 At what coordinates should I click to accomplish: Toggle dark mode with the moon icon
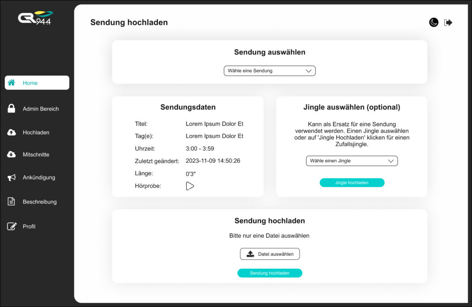(x=433, y=22)
